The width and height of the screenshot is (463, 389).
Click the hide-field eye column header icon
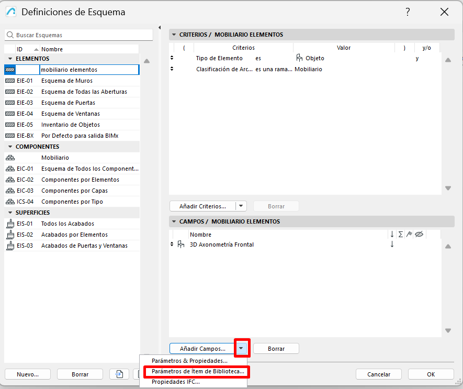pos(419,235)
